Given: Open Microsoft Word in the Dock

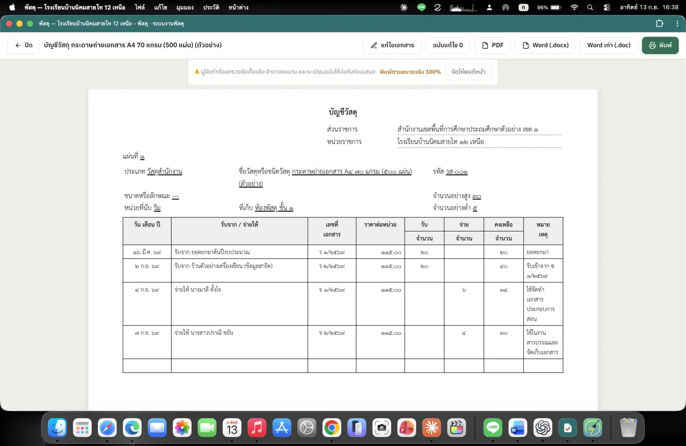Looking at the screenshot, I should pos(517,428).
